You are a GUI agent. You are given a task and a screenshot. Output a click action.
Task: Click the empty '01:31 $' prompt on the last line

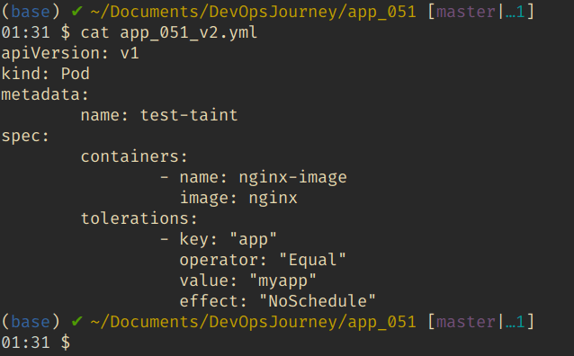(x=36, y=343)
